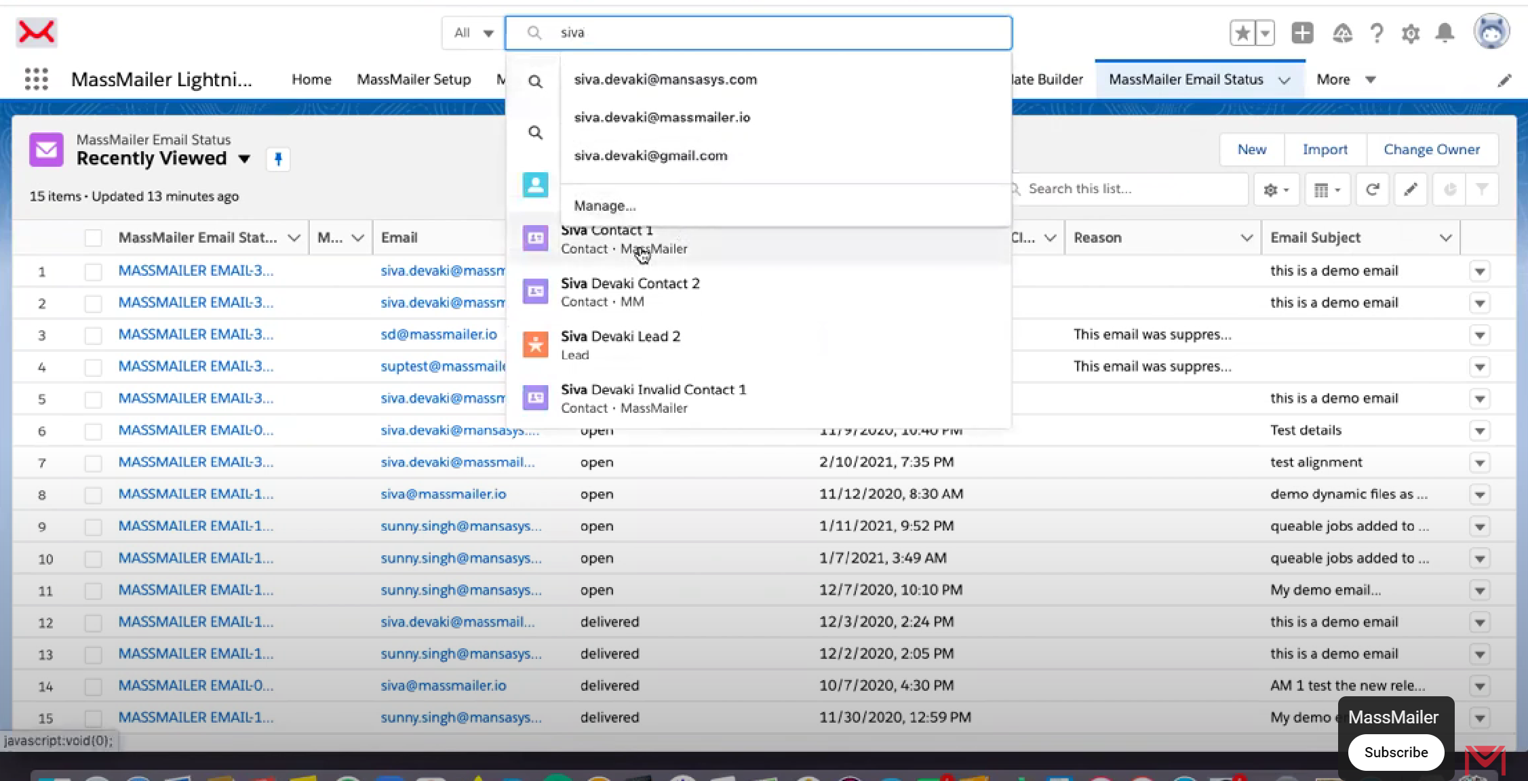Click the Import button
Viewport: 1528px width, 781px height.
pos(1325,149)
